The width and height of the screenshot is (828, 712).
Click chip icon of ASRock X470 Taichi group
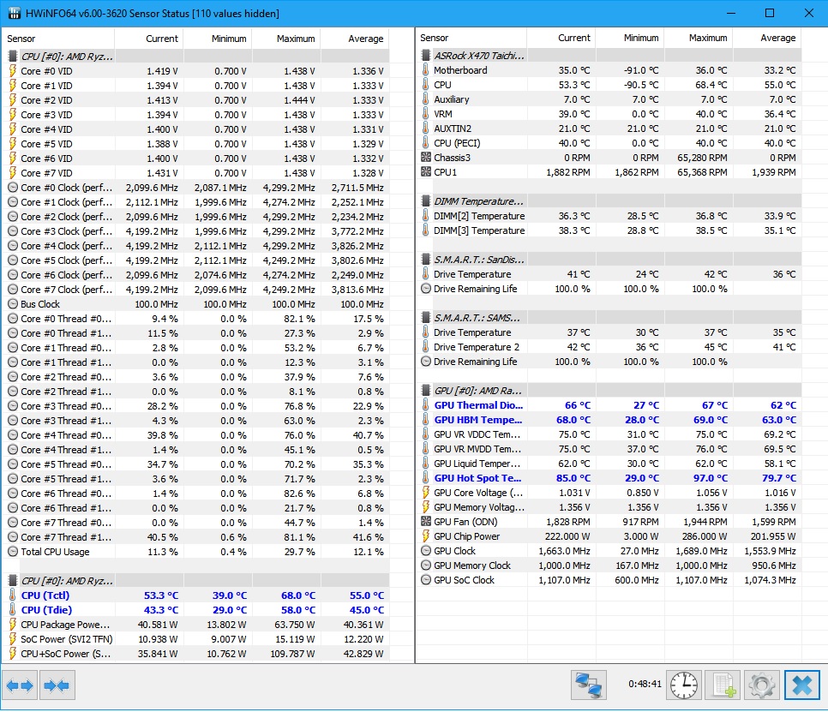point(426,56)
